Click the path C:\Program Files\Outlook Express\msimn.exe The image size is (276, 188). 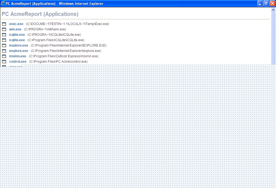pos(64,56)
